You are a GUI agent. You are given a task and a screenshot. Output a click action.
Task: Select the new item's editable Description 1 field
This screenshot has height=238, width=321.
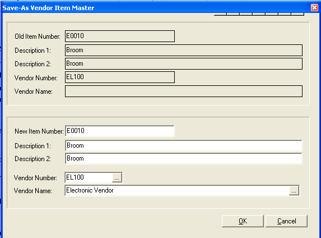(183, 146)
